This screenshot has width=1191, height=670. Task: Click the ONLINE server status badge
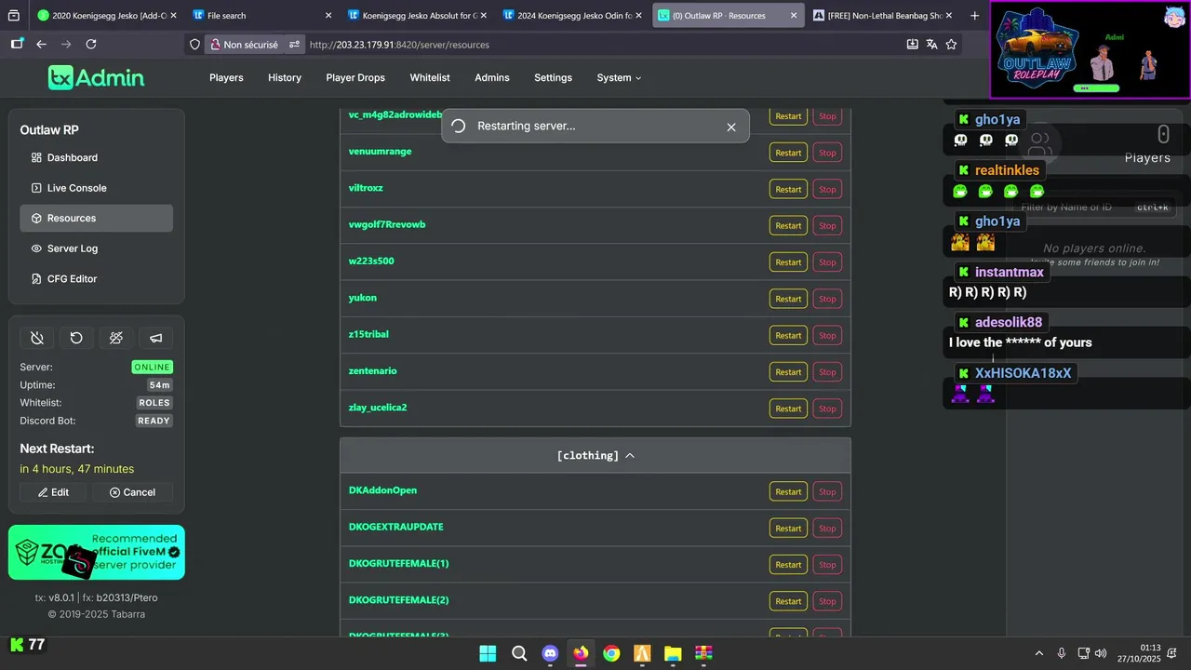pos(152,367)
